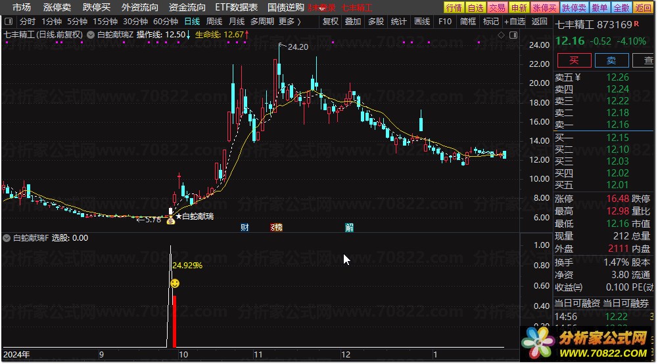Click the 统计 toolbar button
658x364 pixels.
pyautogui.click(x=398, y=22)
